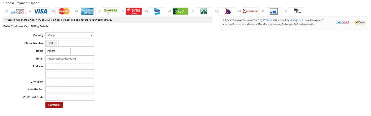Click the Airtel Money logo
This screenshot has height=116, width=371.
coord(134,11)
